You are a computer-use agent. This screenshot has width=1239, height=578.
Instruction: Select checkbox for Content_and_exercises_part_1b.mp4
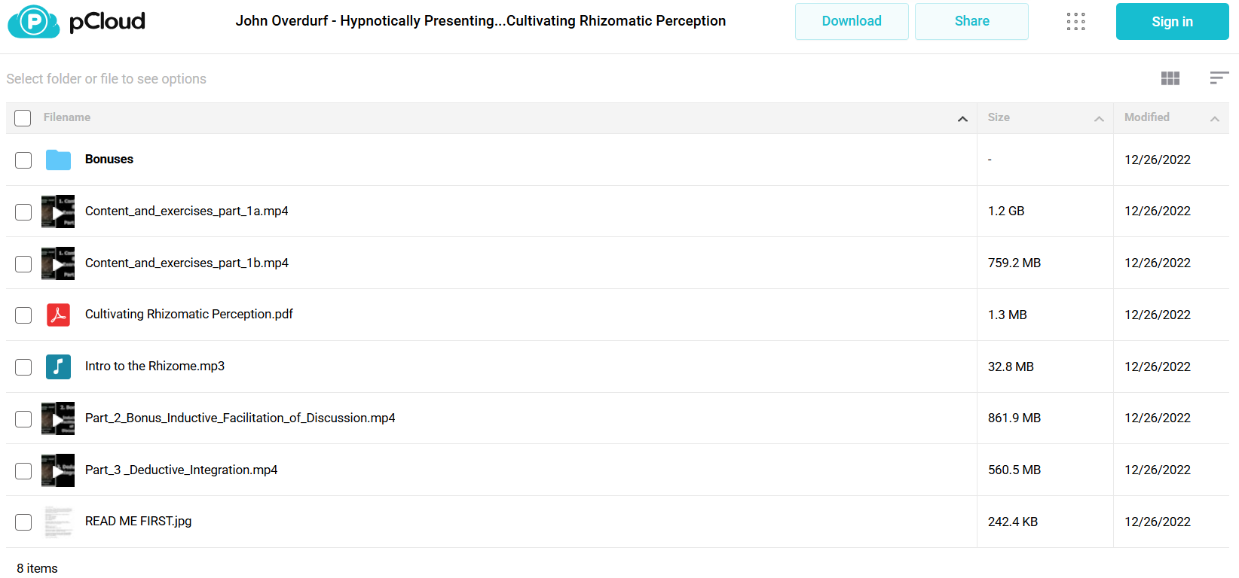tap(23, 264)
